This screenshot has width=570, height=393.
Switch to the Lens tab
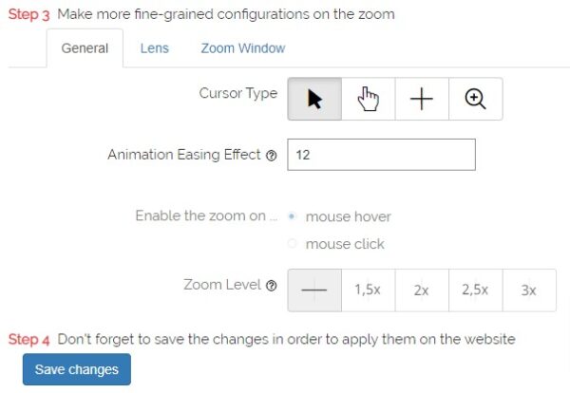(154, 48)
